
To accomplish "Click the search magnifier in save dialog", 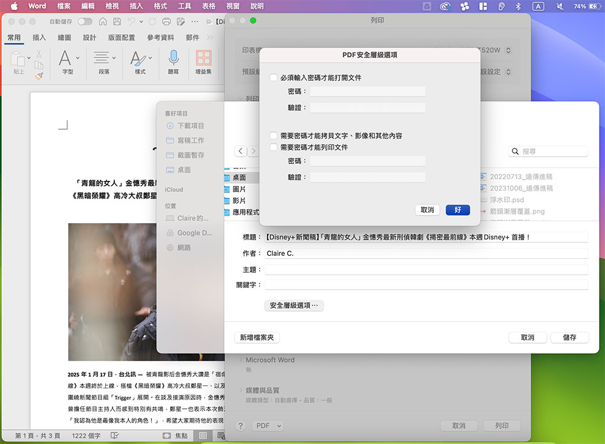I will 515,151.
